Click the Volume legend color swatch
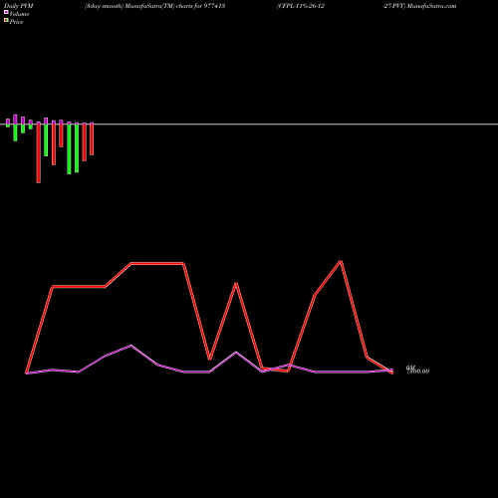 tap(6, 12)
